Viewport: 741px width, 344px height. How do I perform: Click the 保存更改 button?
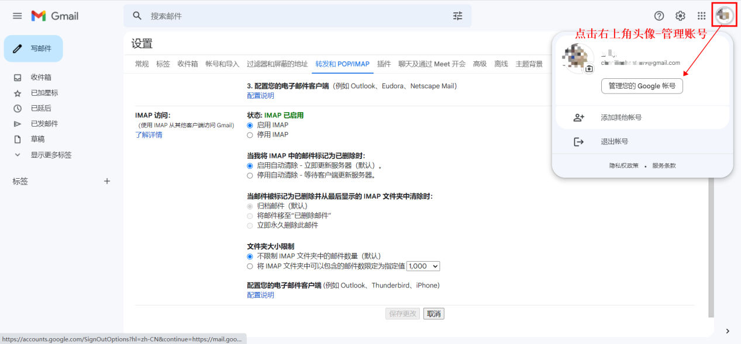[403, 314]
